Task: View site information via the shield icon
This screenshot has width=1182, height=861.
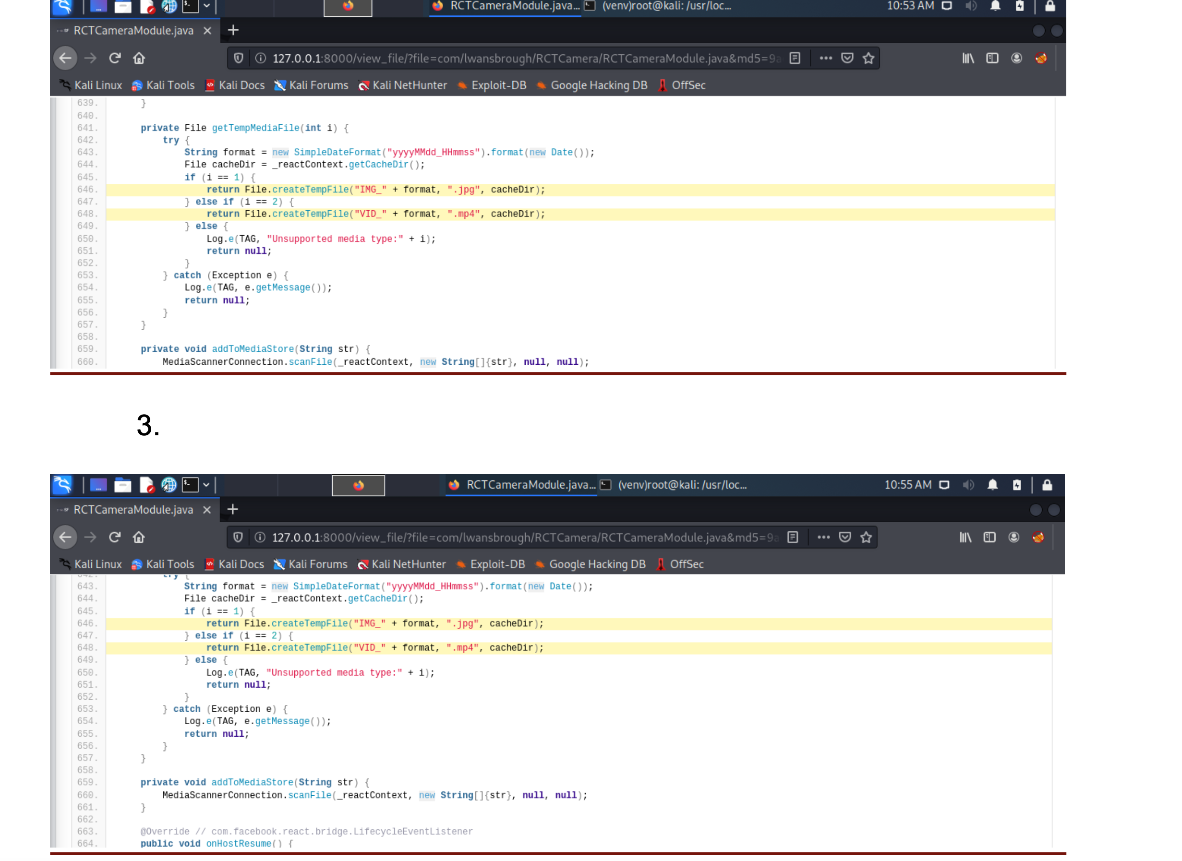Action: [x=238, y=59]
